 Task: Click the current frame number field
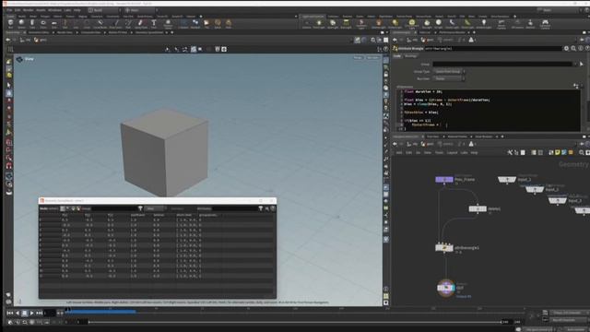49,313
